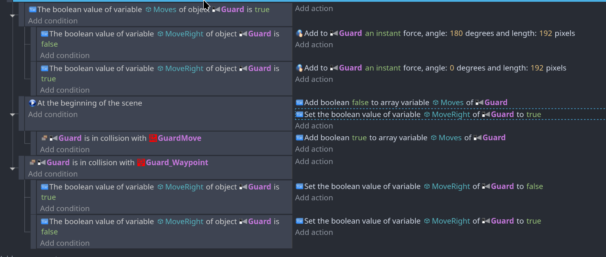Click the angle value 180 in the force action

coord(456,33)
